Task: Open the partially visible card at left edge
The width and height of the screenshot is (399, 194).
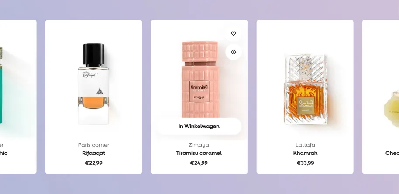Action: pos(18,97)
